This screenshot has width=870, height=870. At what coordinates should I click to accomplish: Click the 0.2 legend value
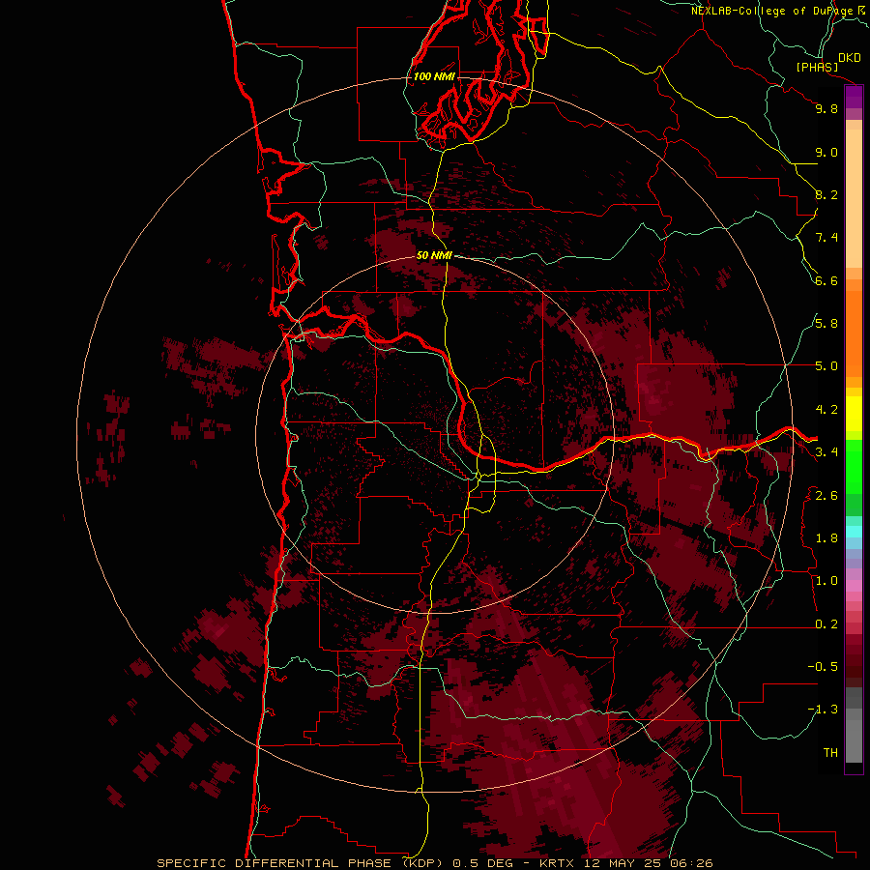pyautogui.click(x=826, y=624)
